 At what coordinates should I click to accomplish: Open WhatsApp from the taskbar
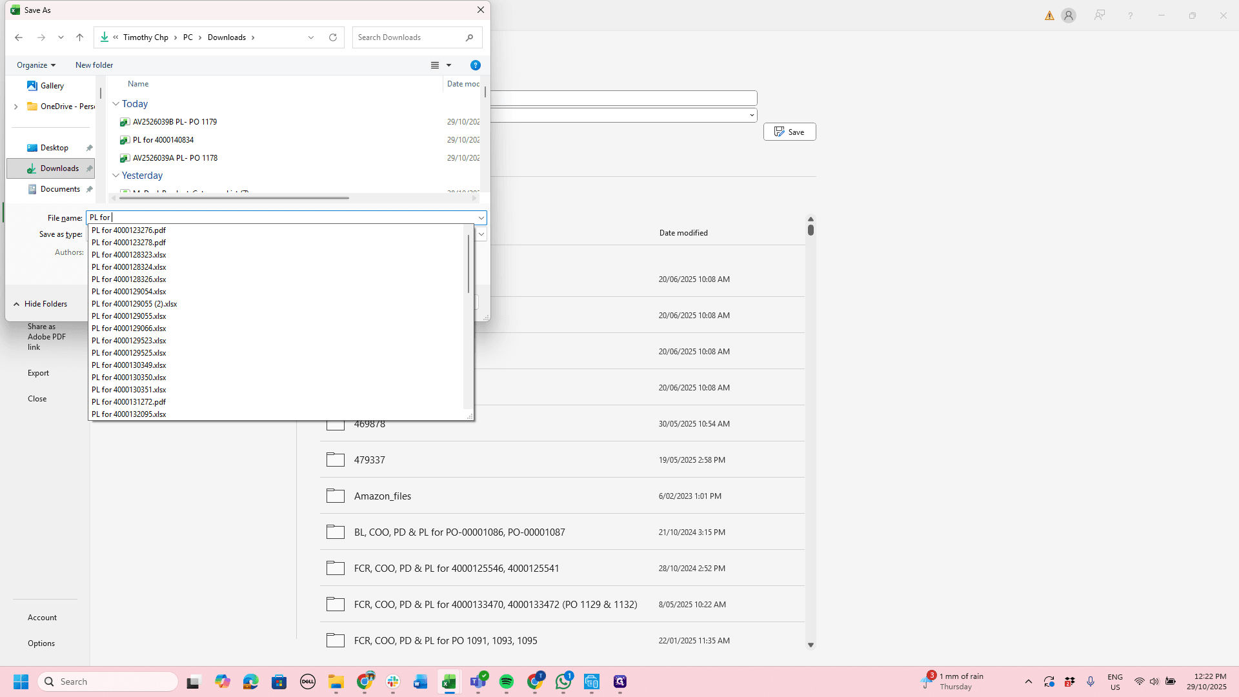tap(563, 682)
